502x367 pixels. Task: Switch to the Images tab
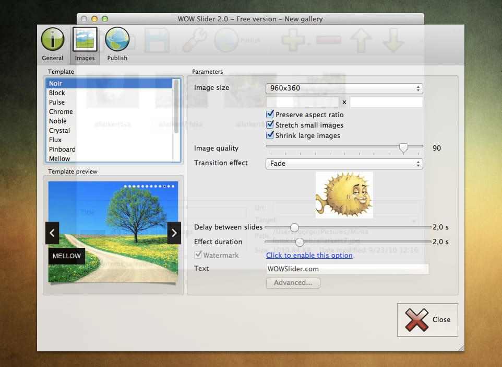point(85,44)
